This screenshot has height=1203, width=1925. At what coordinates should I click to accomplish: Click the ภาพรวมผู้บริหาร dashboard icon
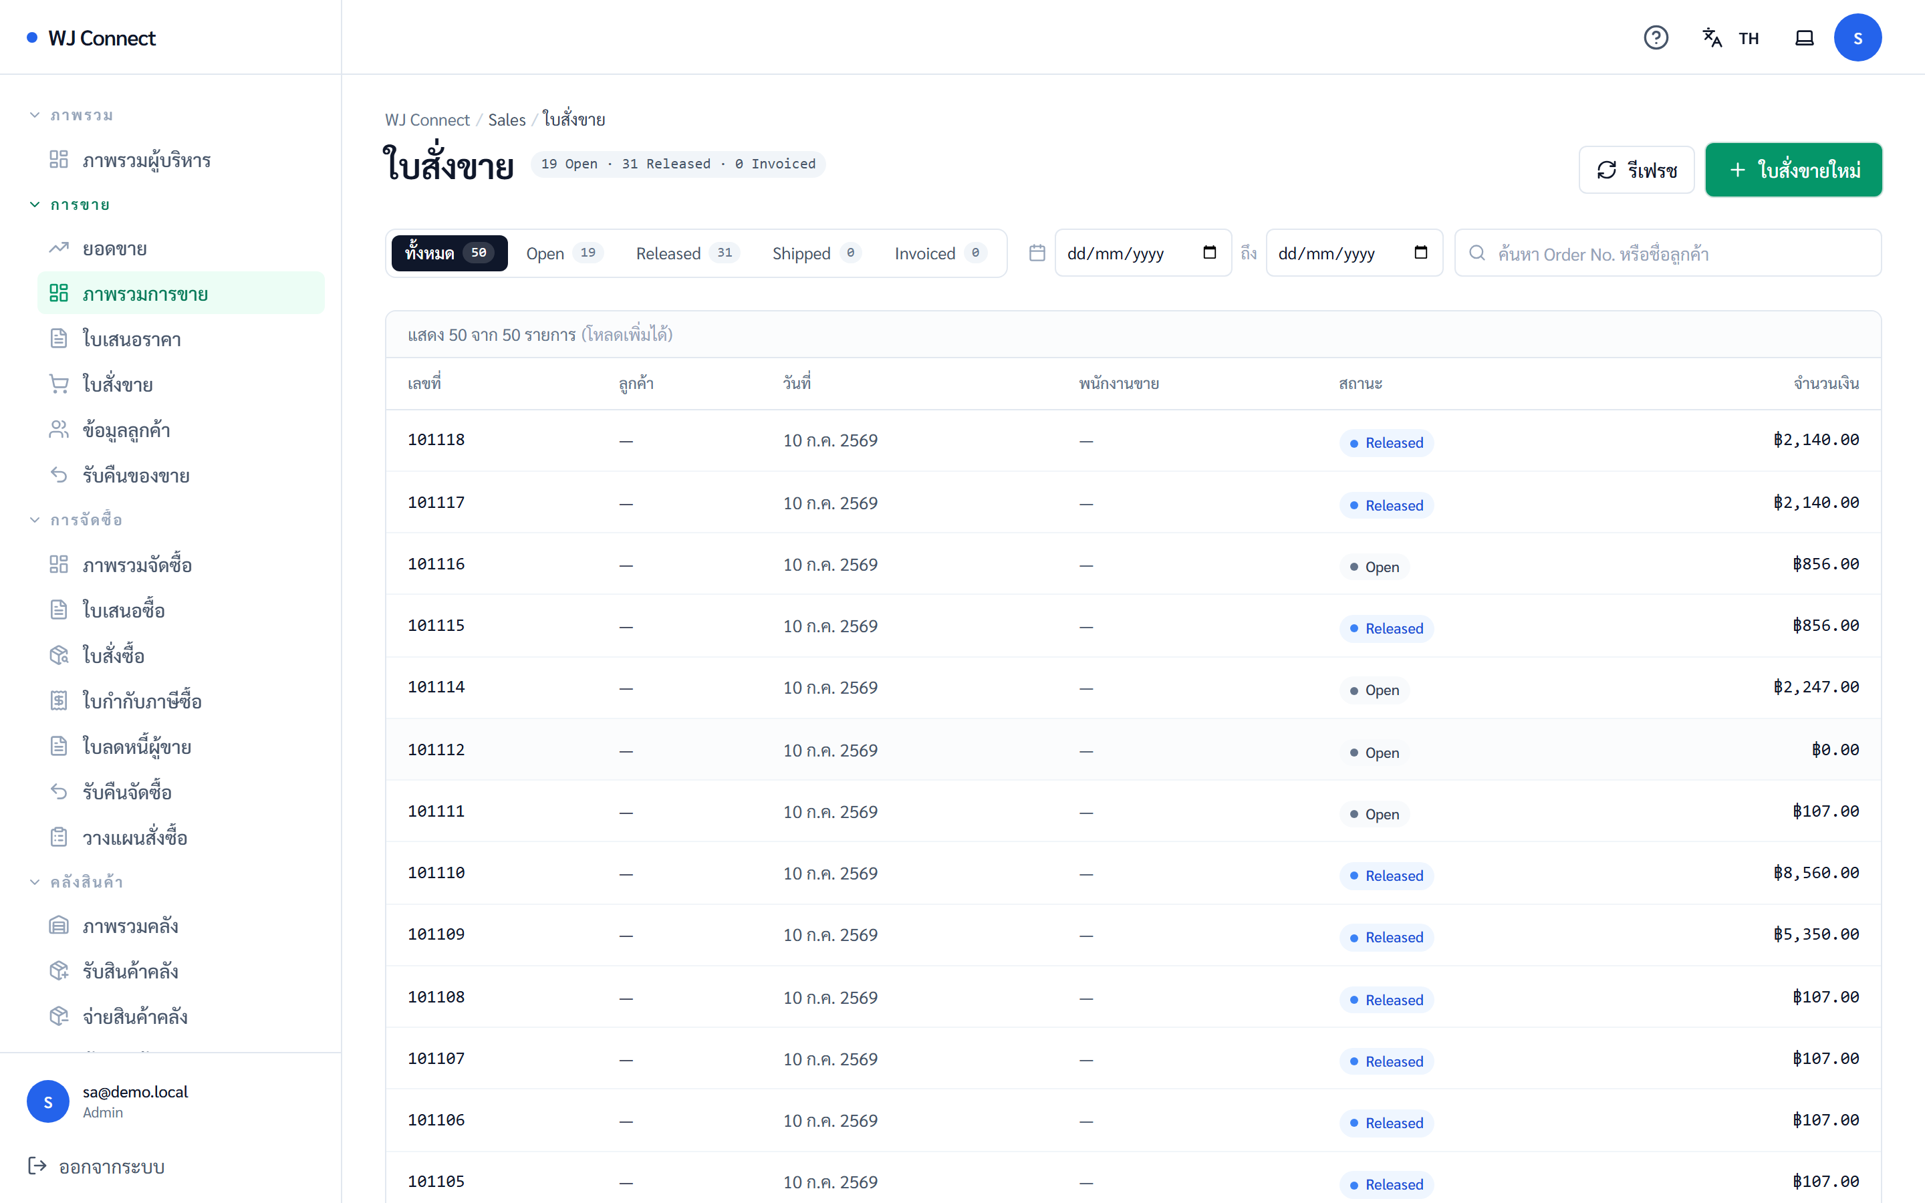(58, 159)
